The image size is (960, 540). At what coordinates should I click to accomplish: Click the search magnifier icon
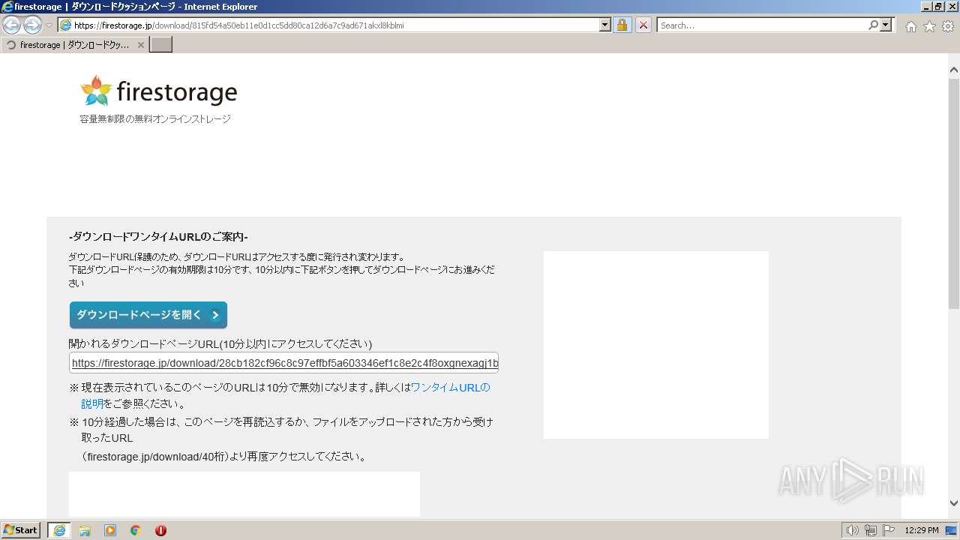873,25
